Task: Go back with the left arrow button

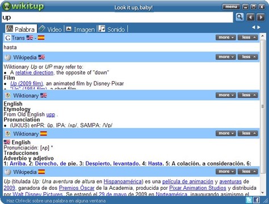Action: (250, 18)
